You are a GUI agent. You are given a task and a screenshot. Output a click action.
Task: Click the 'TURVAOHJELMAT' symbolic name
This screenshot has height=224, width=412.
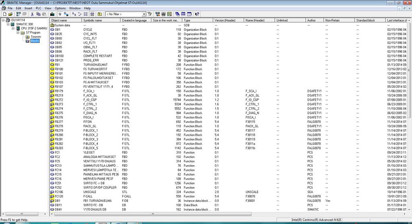point(95,65)
